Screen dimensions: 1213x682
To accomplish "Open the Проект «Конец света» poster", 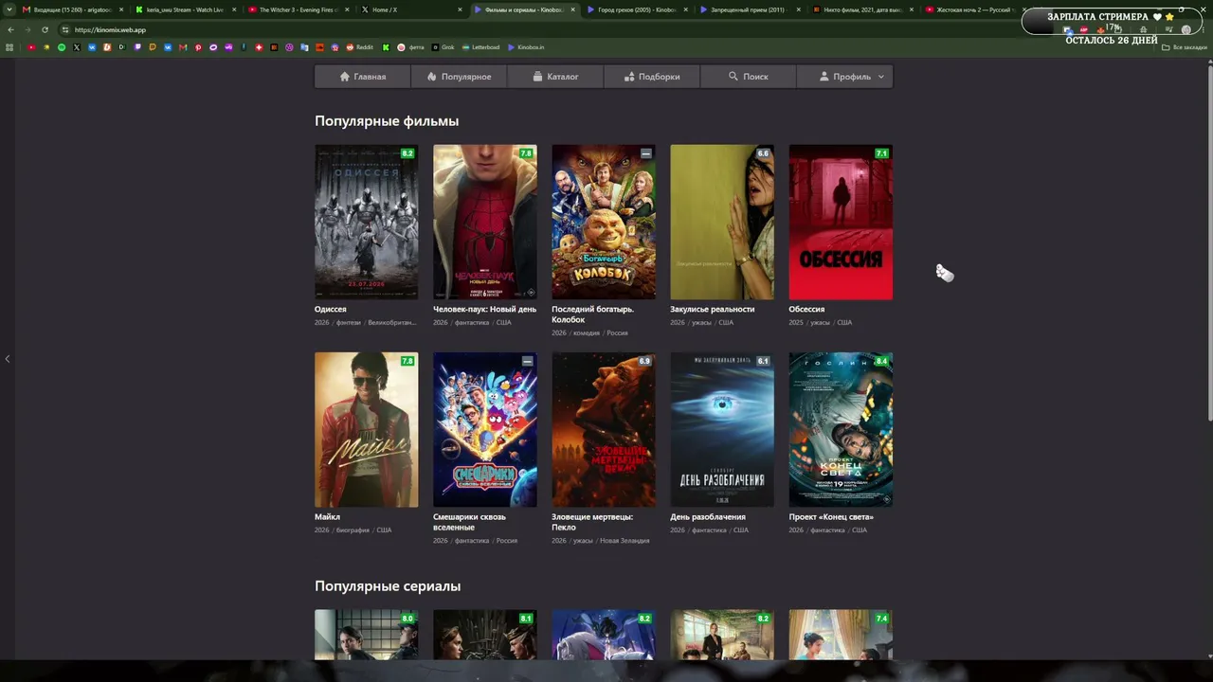I will tap(841, 430).
